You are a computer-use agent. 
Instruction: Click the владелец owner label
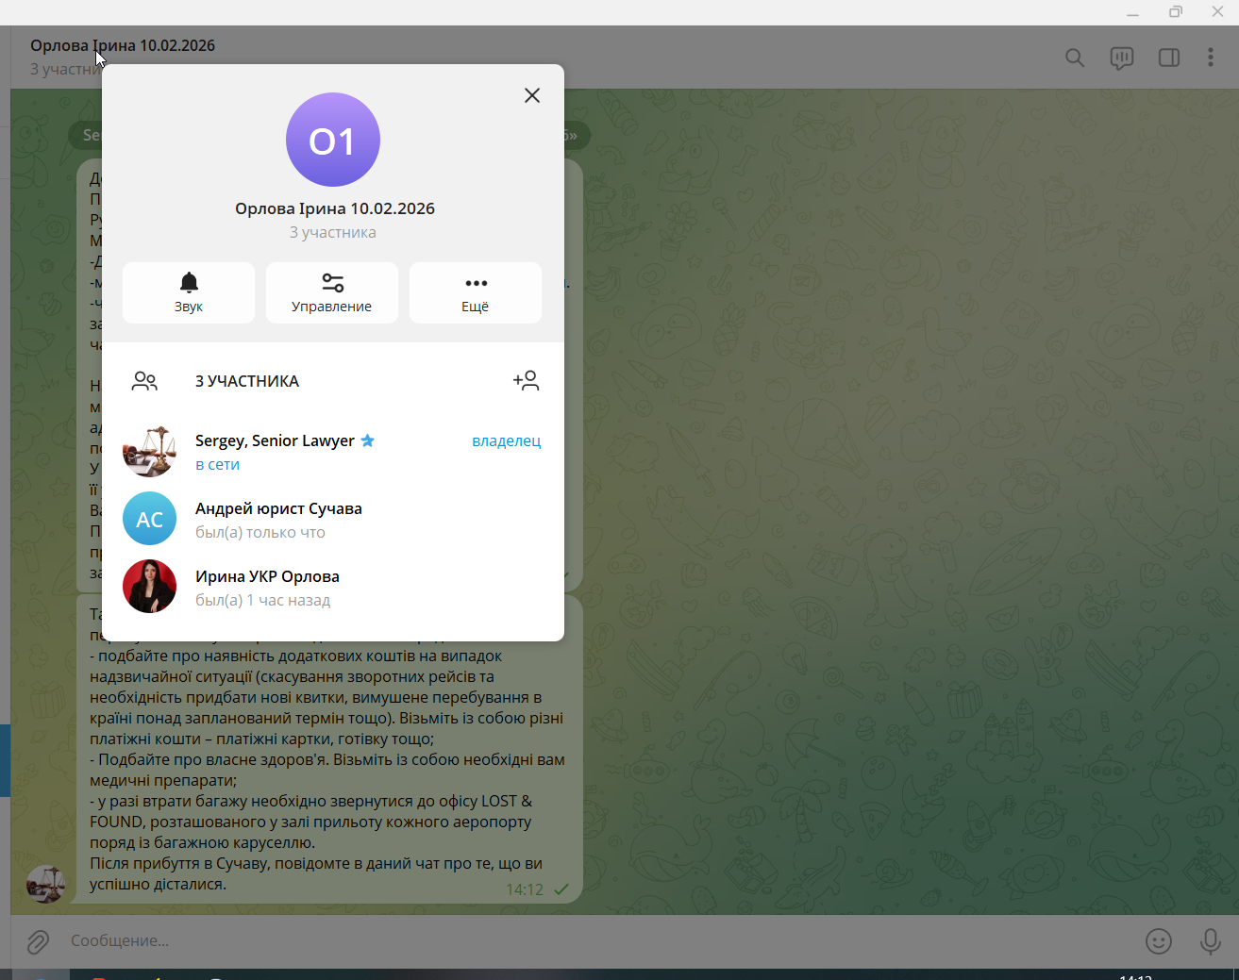point(506,440)
